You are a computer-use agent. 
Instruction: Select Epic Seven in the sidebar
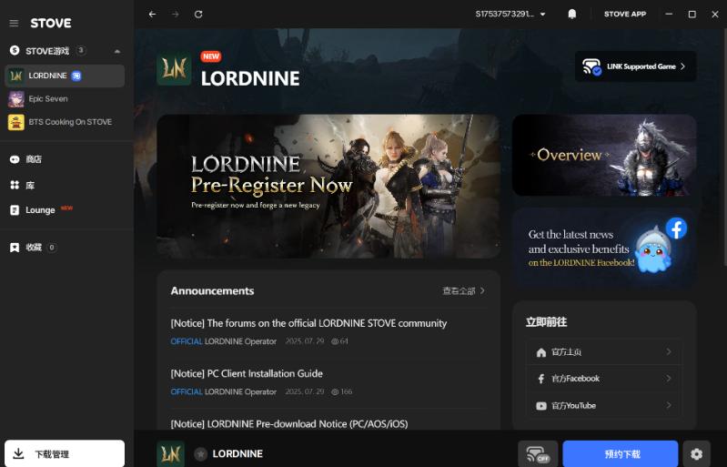pos(65,99)
